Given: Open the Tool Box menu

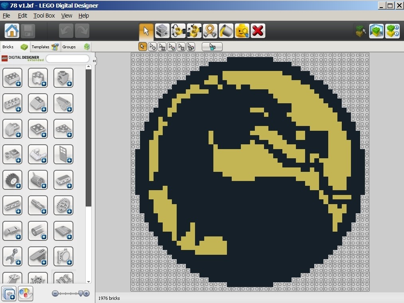Looking at the screenshot, I should [44, 16].
